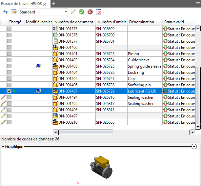Click the green loaded indicator in DN-001407 row
The width and height of the screenshot is (201, 186).
(x=14, y=91)
